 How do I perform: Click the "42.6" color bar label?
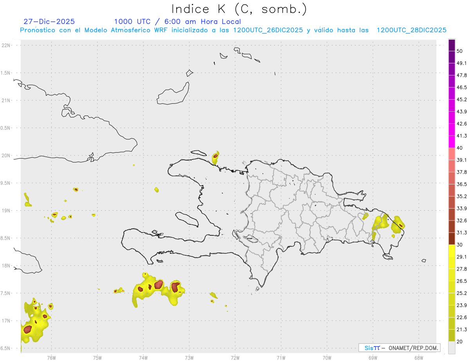462,124
